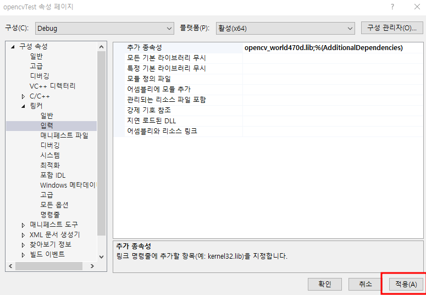Select 일반 under 구성 속성
This screenshot has height=295, width=426.
pyautogui.click(x=36, y=57)
